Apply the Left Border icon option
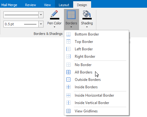Viewport: 147px width, 117px height. pyautogui.click(x=68, y=49)
